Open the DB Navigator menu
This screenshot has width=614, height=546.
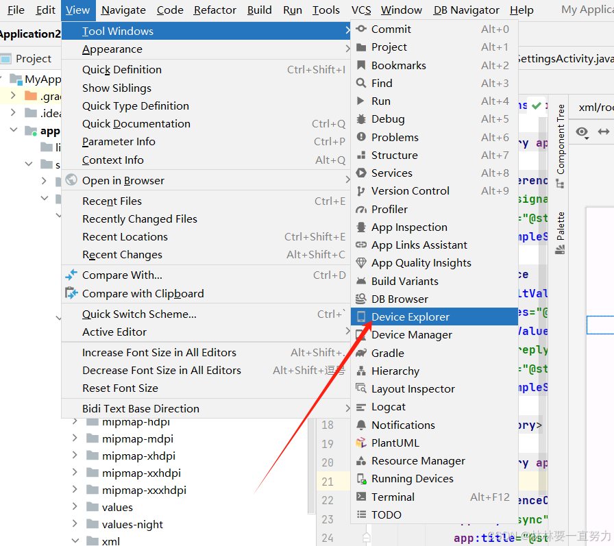[x=467, y=10]
